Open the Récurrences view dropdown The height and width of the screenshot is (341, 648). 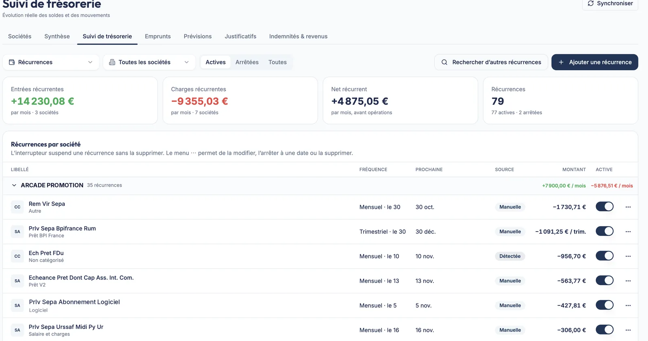(51, 62)
